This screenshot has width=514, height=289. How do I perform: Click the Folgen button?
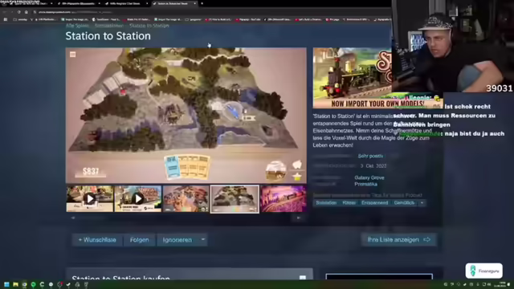click(139, 240)
